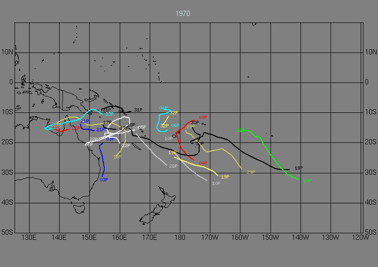Click the southern red 09P label
378x267 pixels.
[x=203, y=163]
